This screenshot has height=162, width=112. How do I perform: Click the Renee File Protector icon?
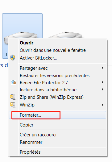click(x=13, y=82)
